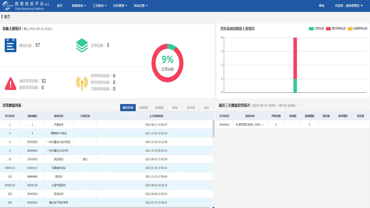Click the yellow antenna signal icon

pos(82,83)
